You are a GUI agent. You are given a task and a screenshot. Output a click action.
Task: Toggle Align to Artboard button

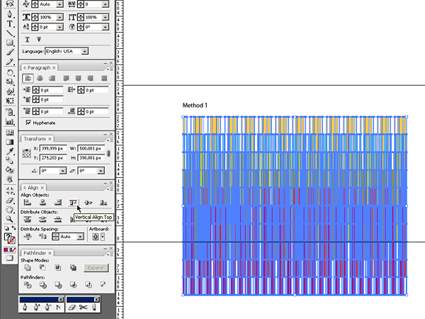pos(96,237)
